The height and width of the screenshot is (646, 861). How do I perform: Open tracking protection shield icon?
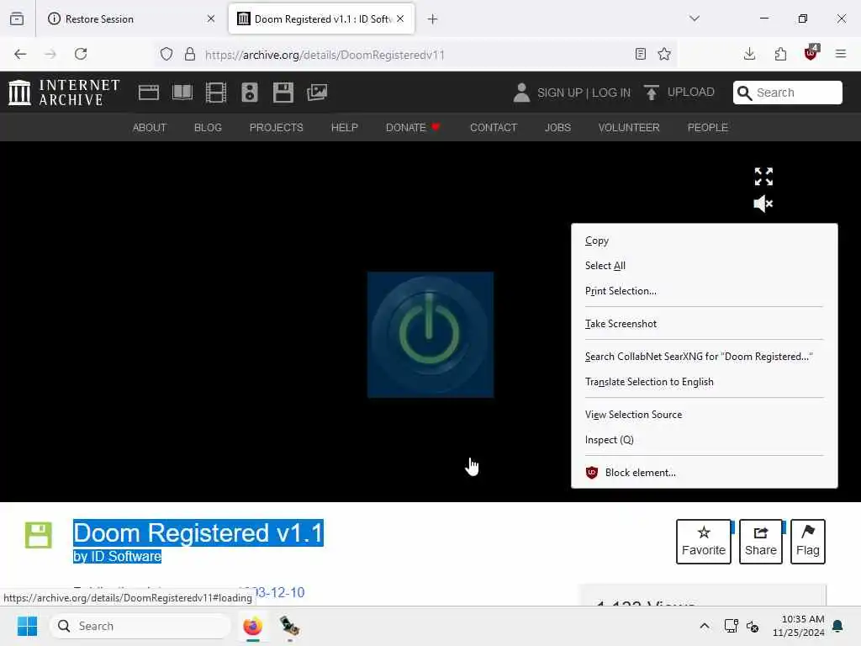(166, 54)
